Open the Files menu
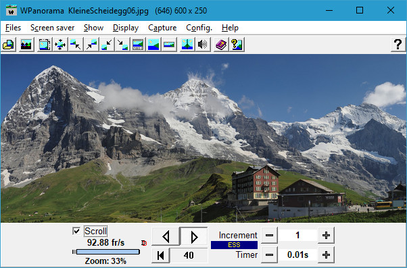The image size is (407, 268). (13, 28)
